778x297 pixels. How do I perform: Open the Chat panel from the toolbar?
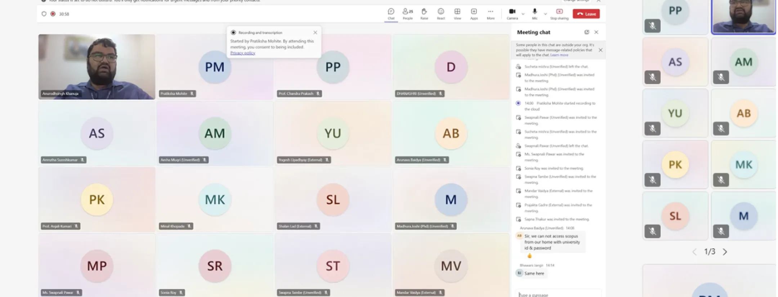pos(391,14)
